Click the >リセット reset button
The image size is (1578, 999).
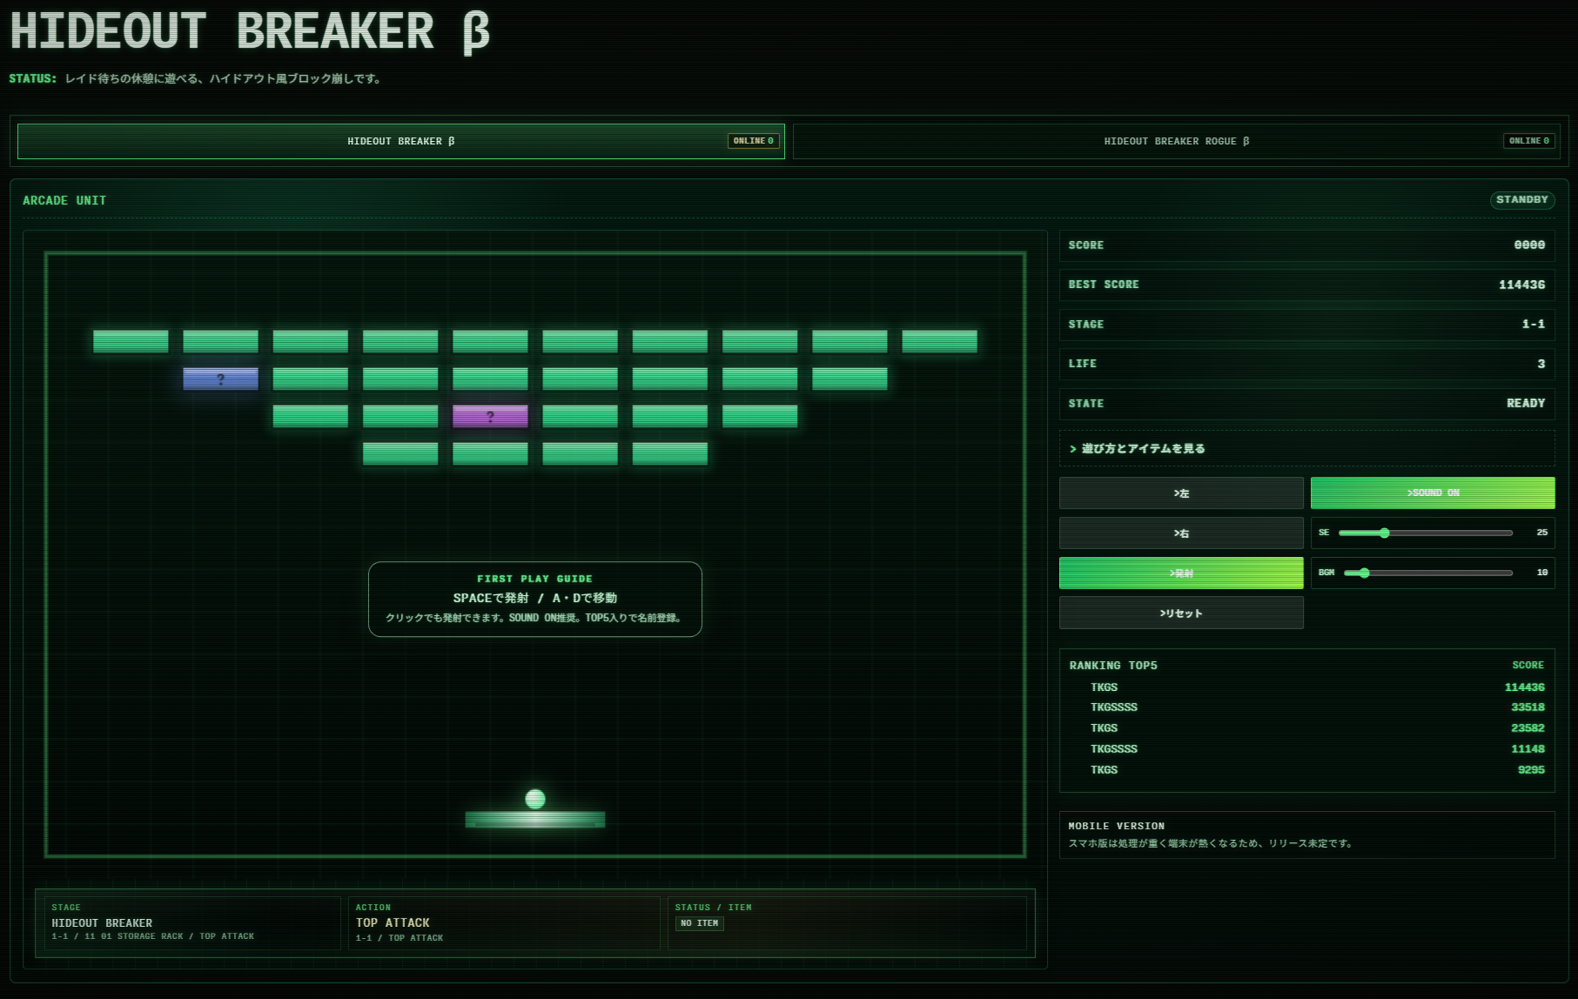click(1181, 613)
